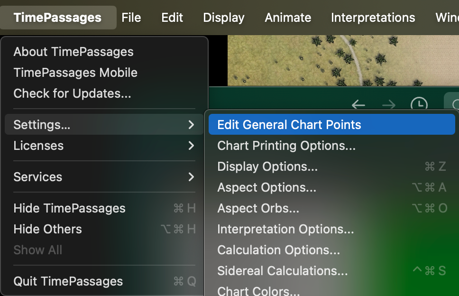Viewport: 459px width, 296px height.
Task: Choose Hide Others
Action: (x=104, y=229)
